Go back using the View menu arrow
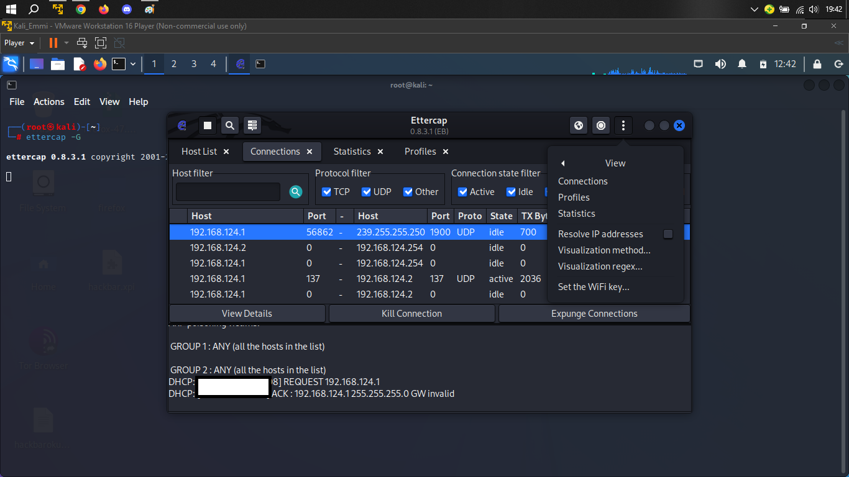The width and height of the screenshot is (849, 477). click(x=562, y=163)
